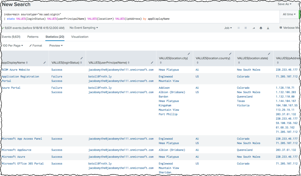The width and height of the screenshot is (301, 176).
Task: Click IP address 104.180.167.55
Action: (286, 105)
